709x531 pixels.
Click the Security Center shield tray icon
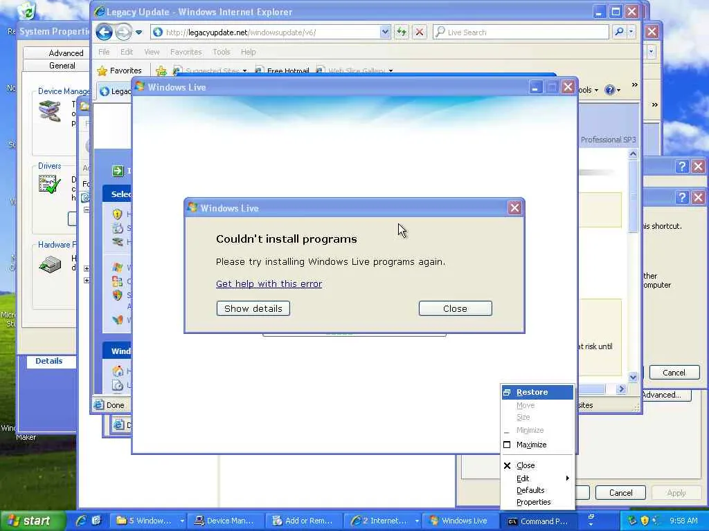point(645,521)
